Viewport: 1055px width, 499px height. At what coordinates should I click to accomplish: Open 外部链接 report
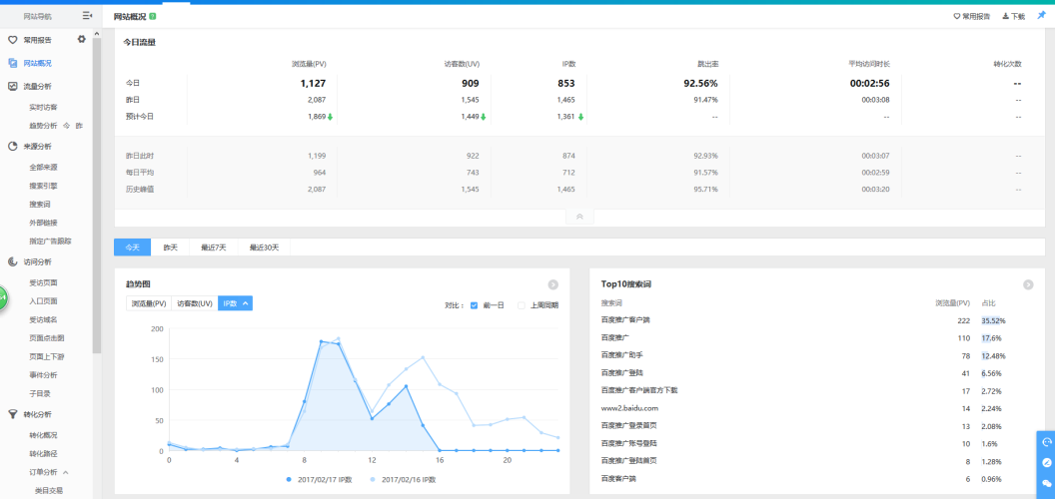click(43, 223)
